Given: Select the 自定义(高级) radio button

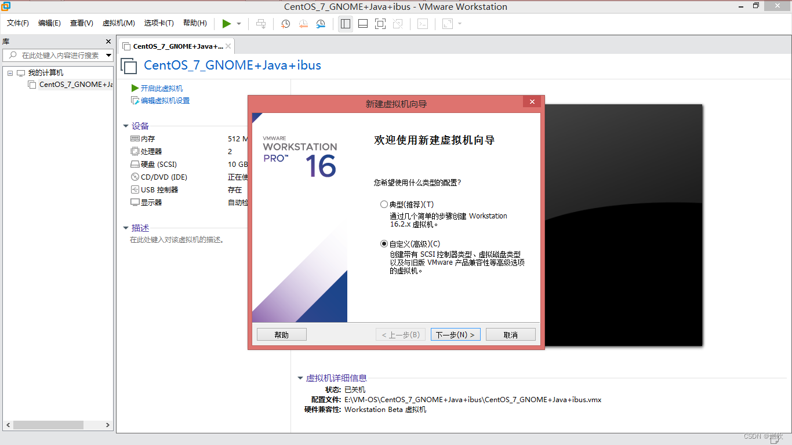Looking at the screenshot, I should (384, 243).
